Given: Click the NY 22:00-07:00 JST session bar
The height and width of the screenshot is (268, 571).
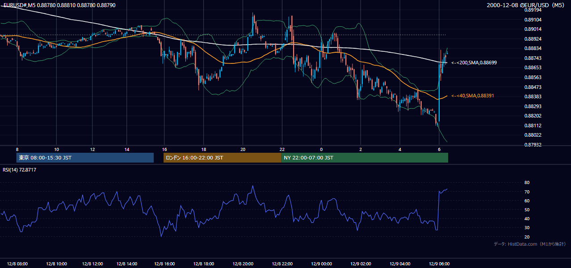Looking at the screenshot, I should [365, 158].
